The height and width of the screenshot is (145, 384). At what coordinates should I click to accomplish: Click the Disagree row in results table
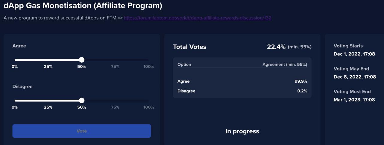(x=242, y=91)
